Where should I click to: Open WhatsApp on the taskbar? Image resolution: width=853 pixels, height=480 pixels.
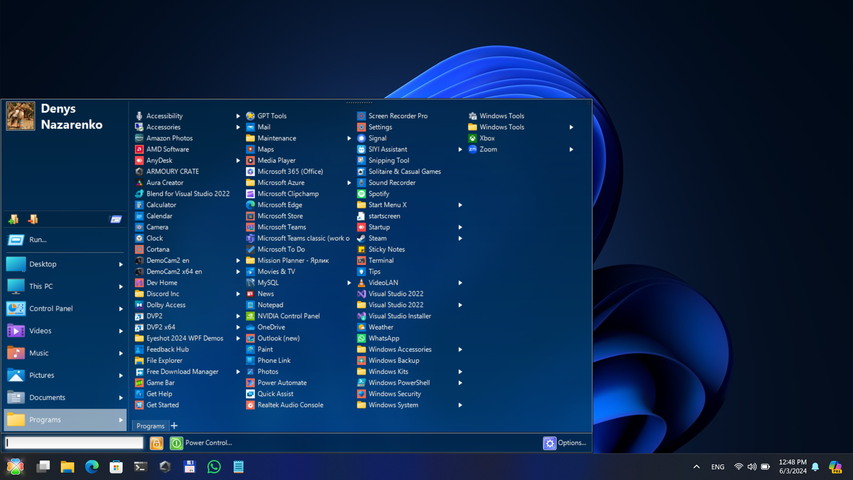coord(214,467)
